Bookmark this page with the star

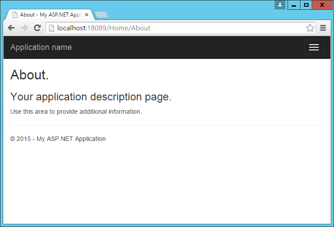(x=310, y=28)
